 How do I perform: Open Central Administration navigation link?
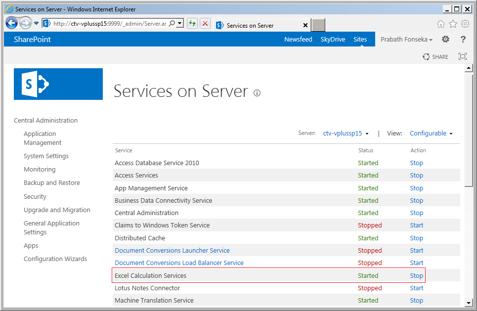coord(45,120)
